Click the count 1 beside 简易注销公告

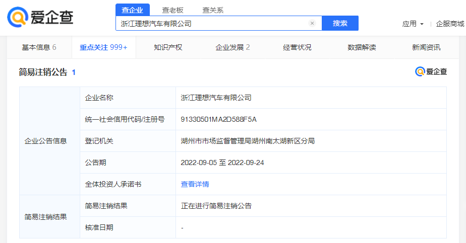coord(74,72)
